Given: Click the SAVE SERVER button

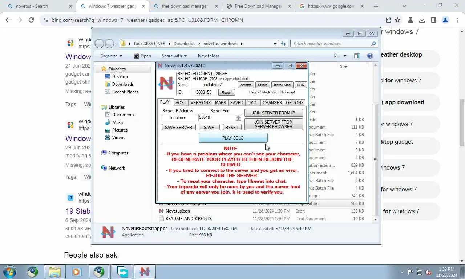Looking at the screenshot, I should (179, 128).
